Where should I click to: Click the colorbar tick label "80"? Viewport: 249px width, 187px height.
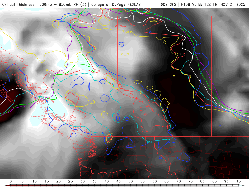(203, 181)
